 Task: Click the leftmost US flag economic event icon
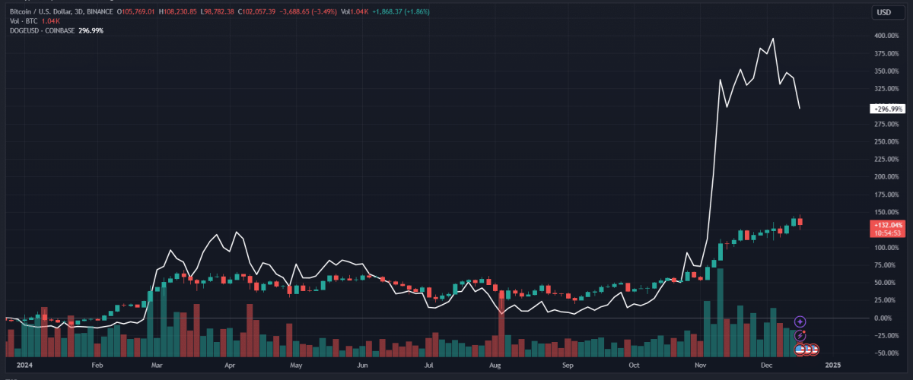(x=800, y=349)
